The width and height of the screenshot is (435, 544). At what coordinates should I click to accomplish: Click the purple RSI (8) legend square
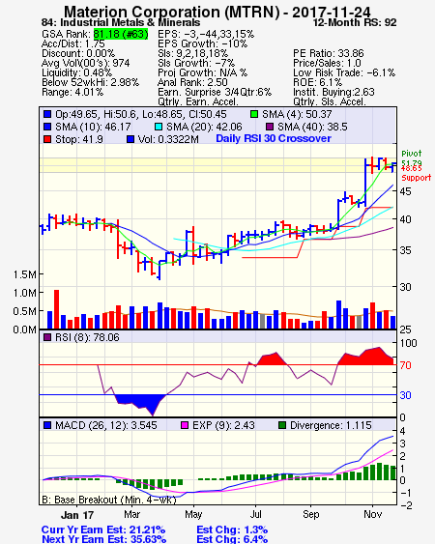[x=47, y=337]
